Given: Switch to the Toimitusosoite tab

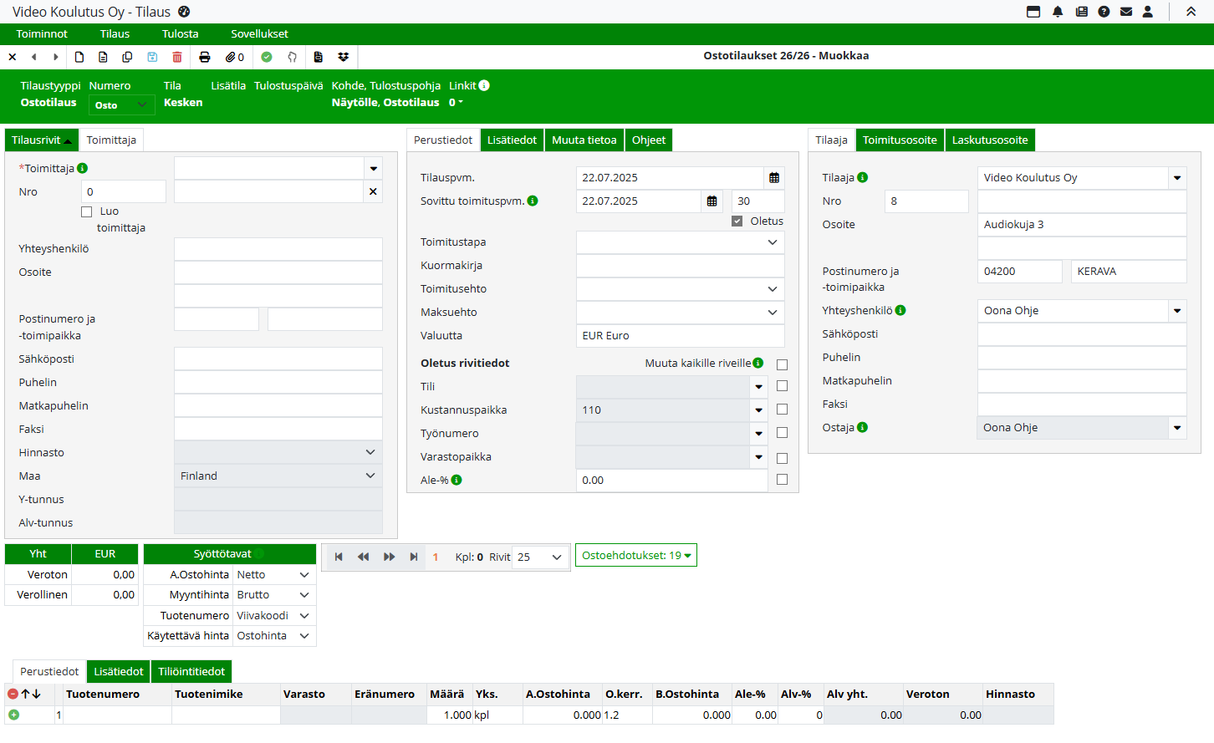Looking at the screenshot, I should (900, 140).
